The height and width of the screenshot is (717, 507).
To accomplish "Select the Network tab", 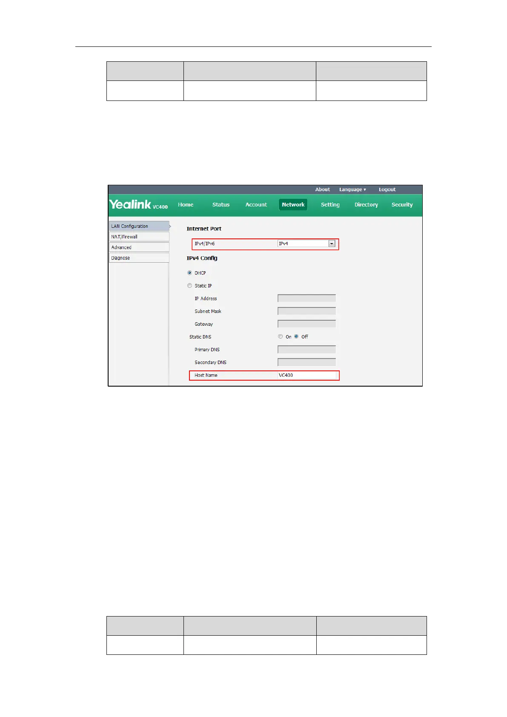I will point(293,205).
